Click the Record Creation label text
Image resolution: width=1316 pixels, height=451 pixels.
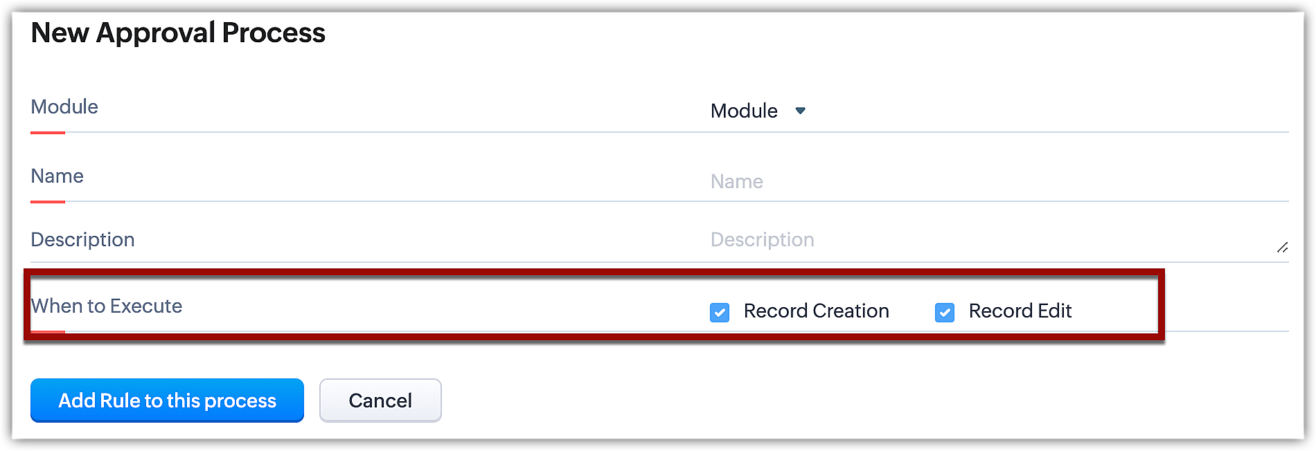(x=816, y=311)
